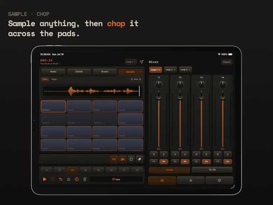
Task: Select track T8 button below pads
Action: 137,170
